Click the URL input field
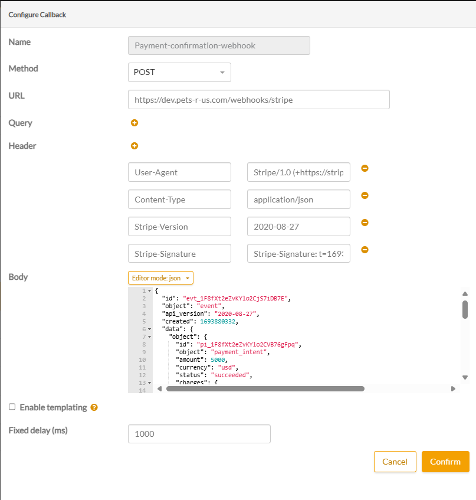This screenshot has height=500, width=476. point(258,100)
